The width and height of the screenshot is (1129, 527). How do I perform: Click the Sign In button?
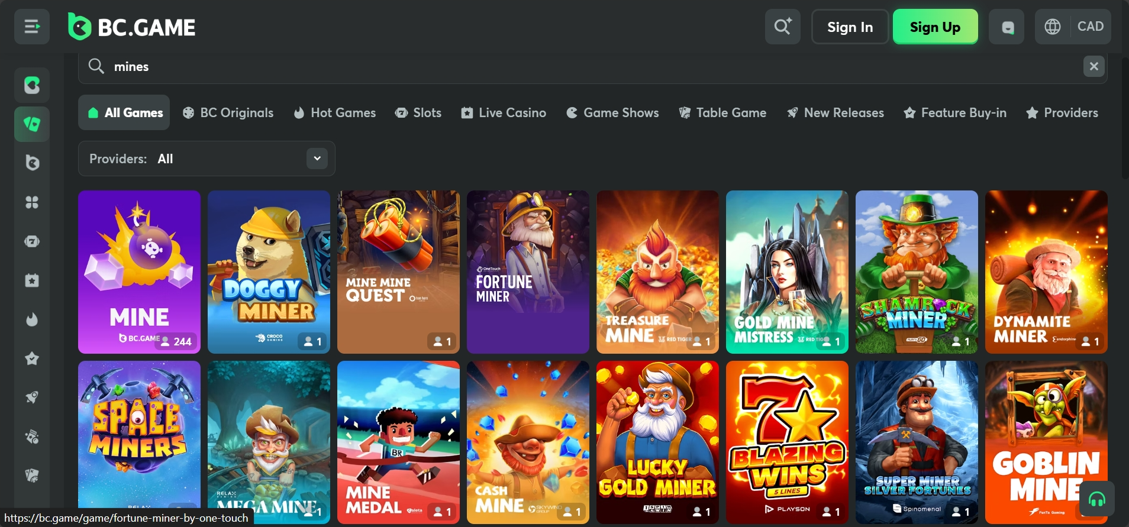pyautogui.click(x=850, y=27)
